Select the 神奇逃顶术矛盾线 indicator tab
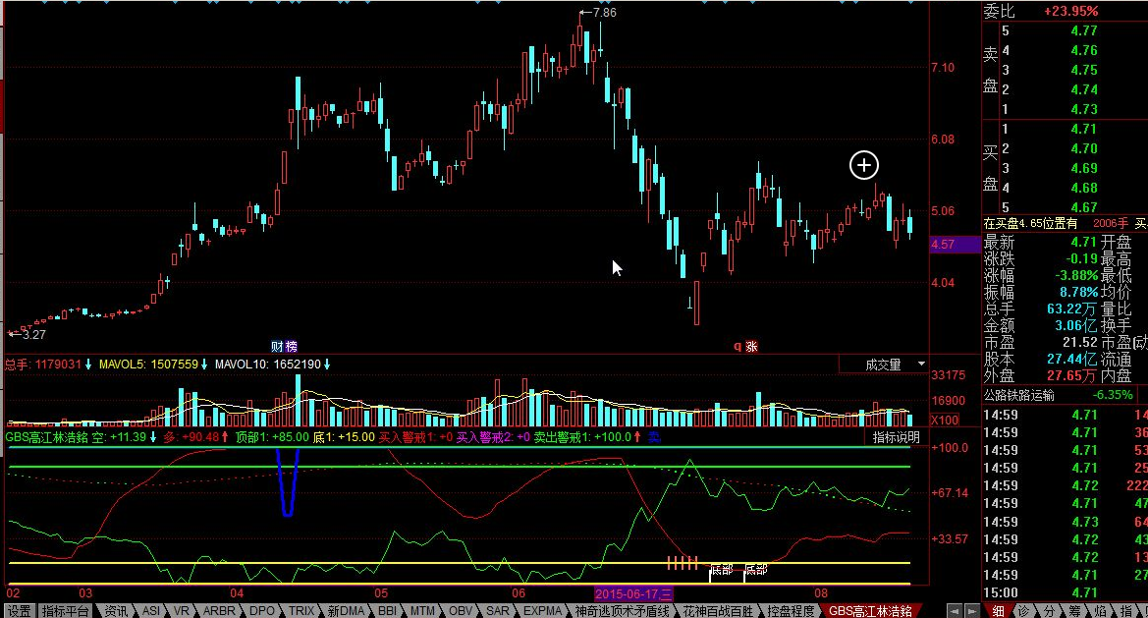 pyautogui.click(x=623, y=611)
